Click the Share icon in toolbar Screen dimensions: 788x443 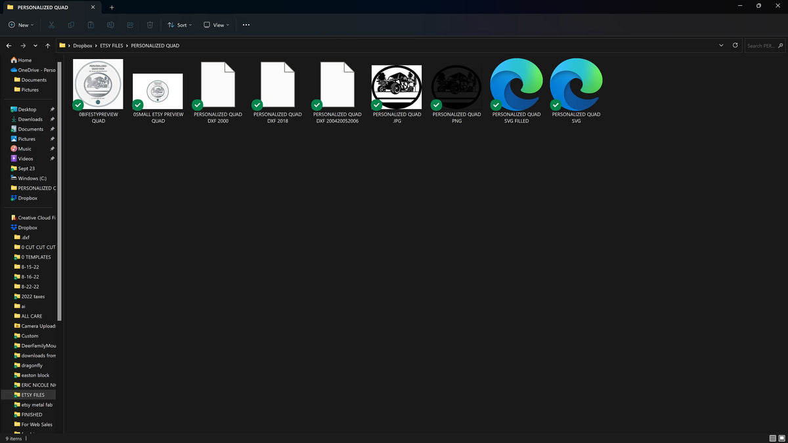(x=130, y=25)
